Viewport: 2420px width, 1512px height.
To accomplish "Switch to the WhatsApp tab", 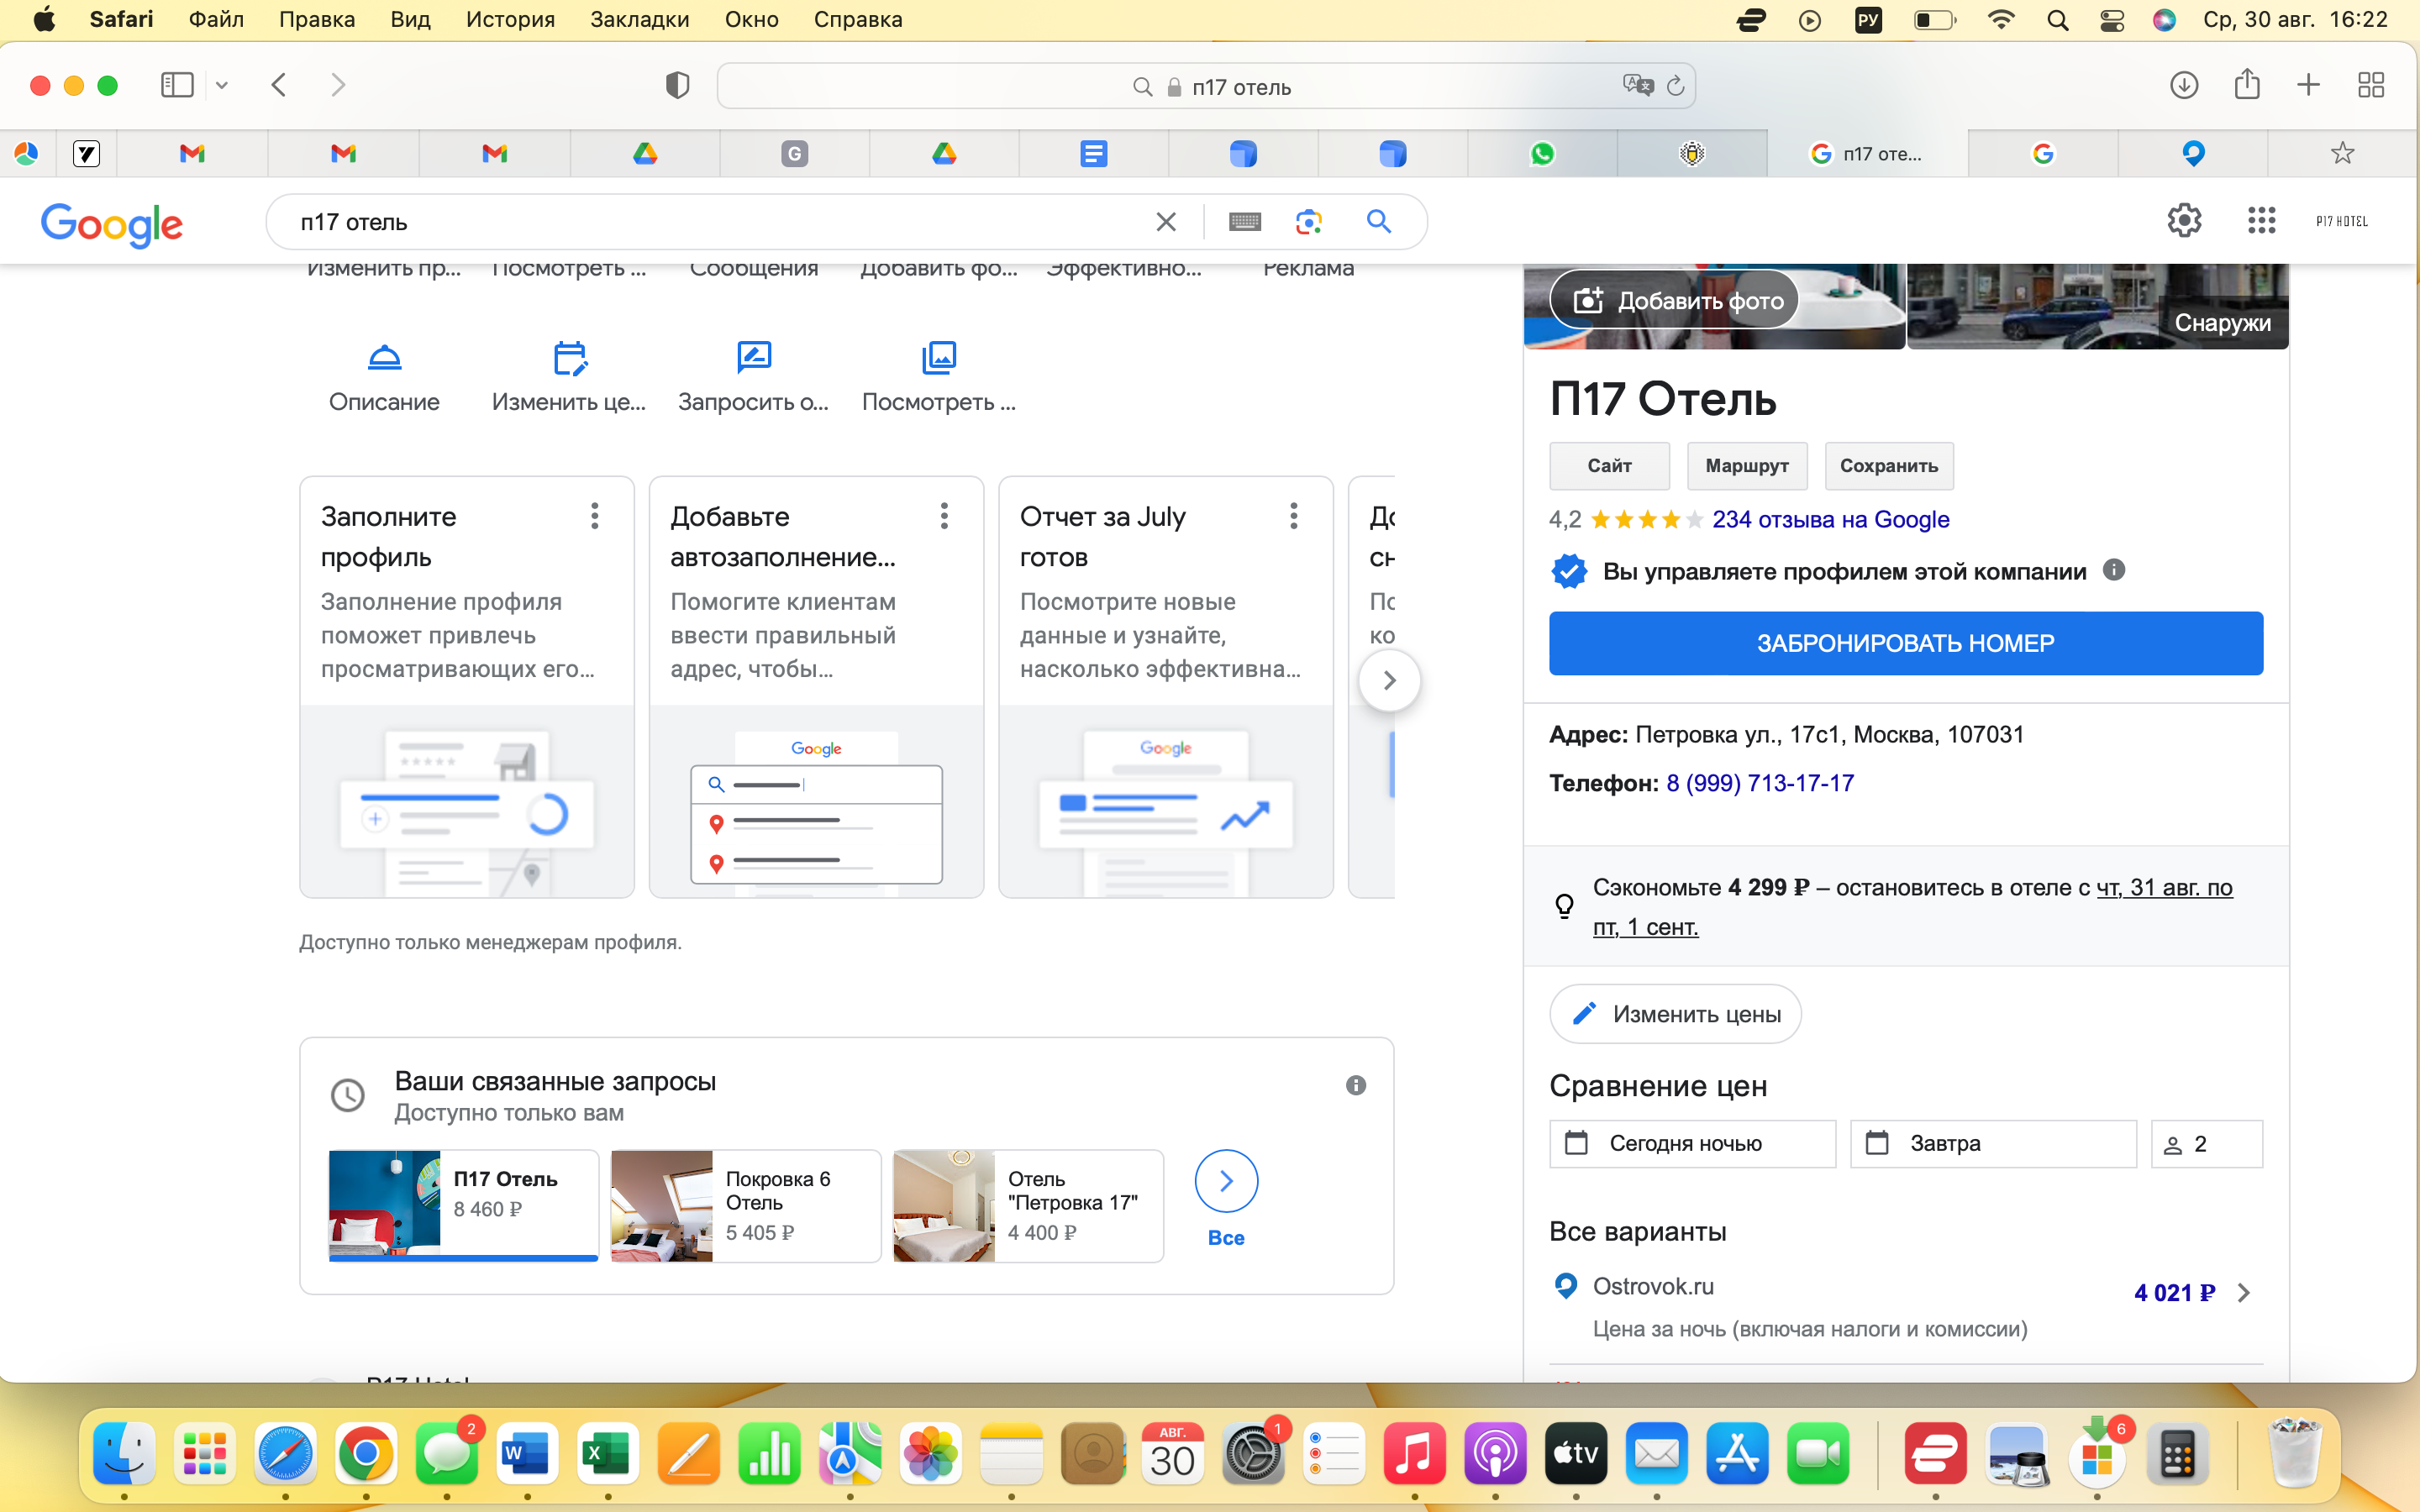I will coord(1542,153).
